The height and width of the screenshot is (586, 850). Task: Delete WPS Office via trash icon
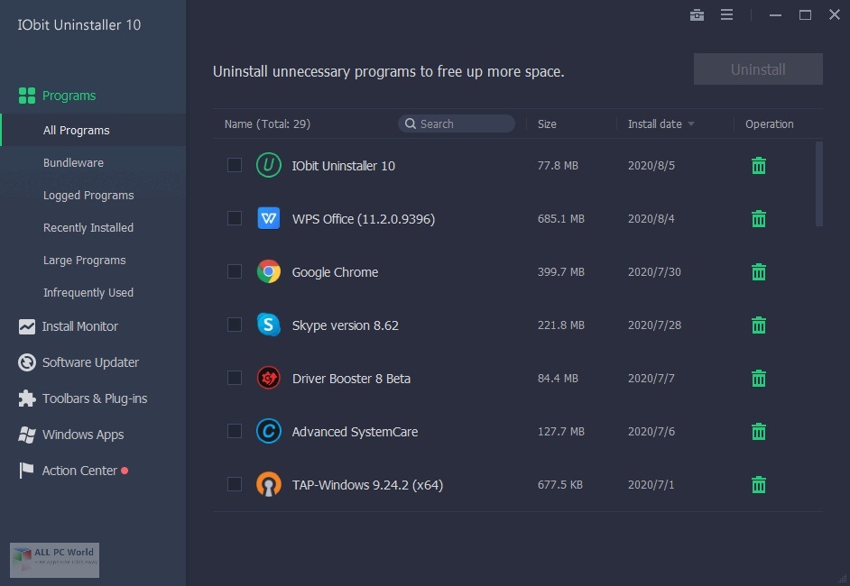[x=758, y=218]
